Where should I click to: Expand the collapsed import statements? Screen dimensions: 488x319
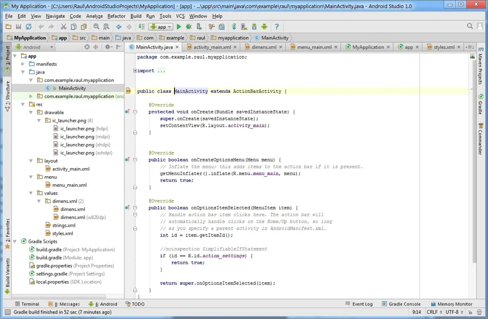[x=135, y=70]
